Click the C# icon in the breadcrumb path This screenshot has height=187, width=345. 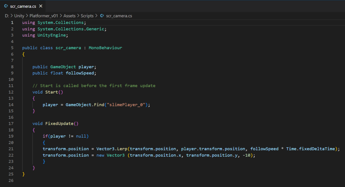[102, 16]
